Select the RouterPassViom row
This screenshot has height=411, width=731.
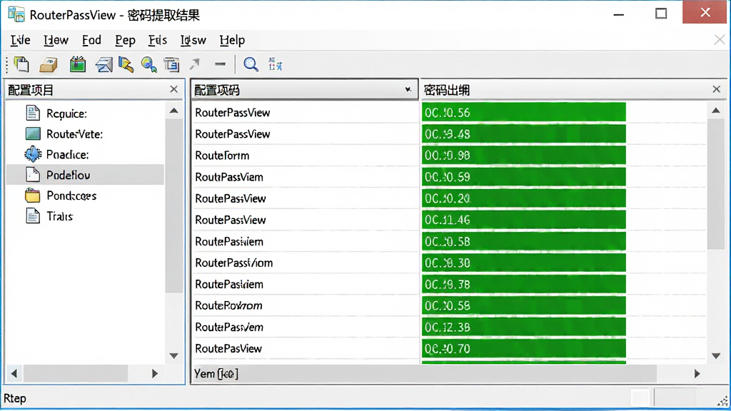[x=305, y=263]
